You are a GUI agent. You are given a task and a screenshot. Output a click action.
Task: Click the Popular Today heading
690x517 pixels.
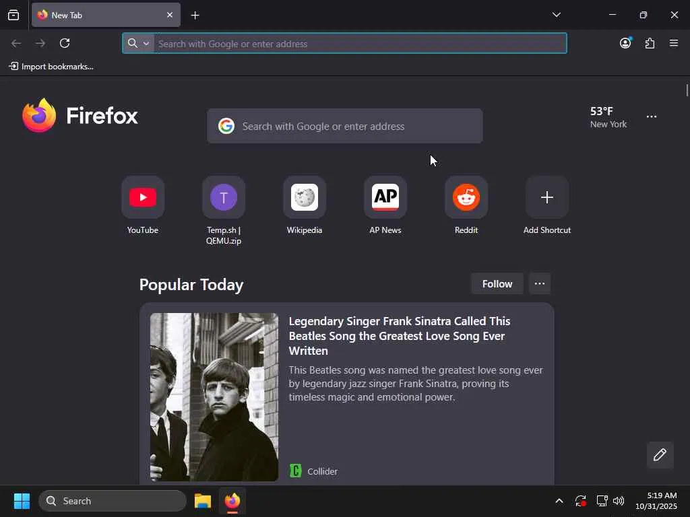[x=191, y=285]
